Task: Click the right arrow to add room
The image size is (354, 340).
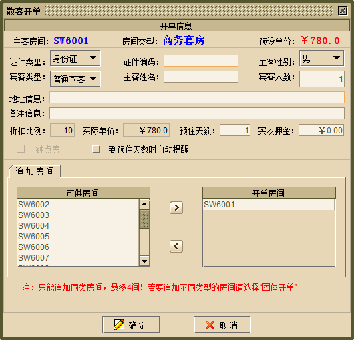Action: coord(176,207)
